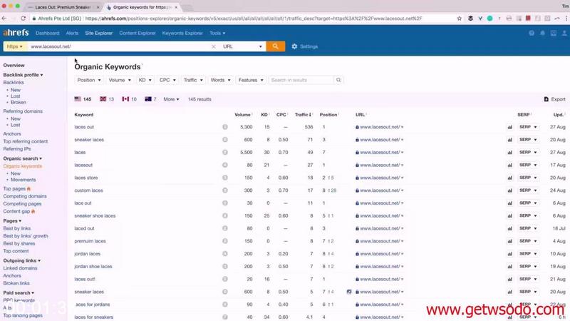Expand URL dropdown in lace out row
This screenshot has height=321, width=570.
[402, 203]
